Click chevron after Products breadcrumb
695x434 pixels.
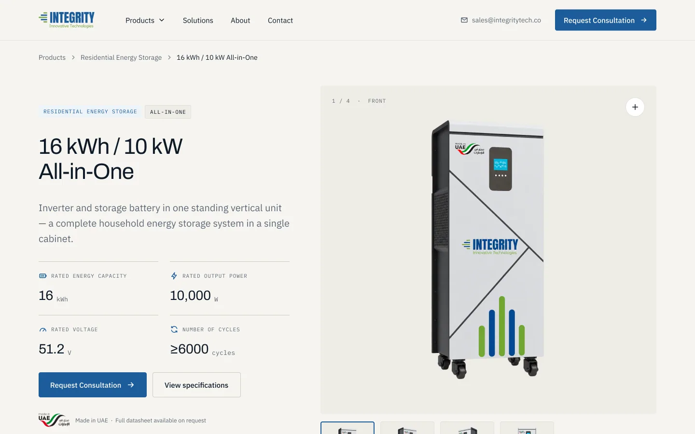[73, 57]
